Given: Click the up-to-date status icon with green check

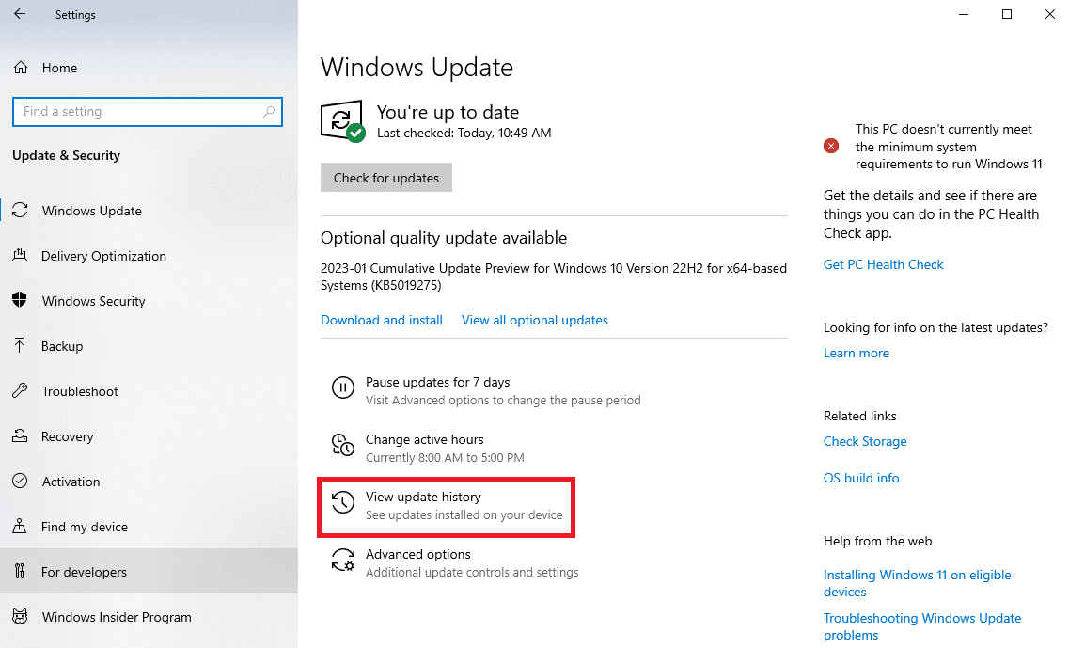Looking at the screenshot, I should click(343, 121).
